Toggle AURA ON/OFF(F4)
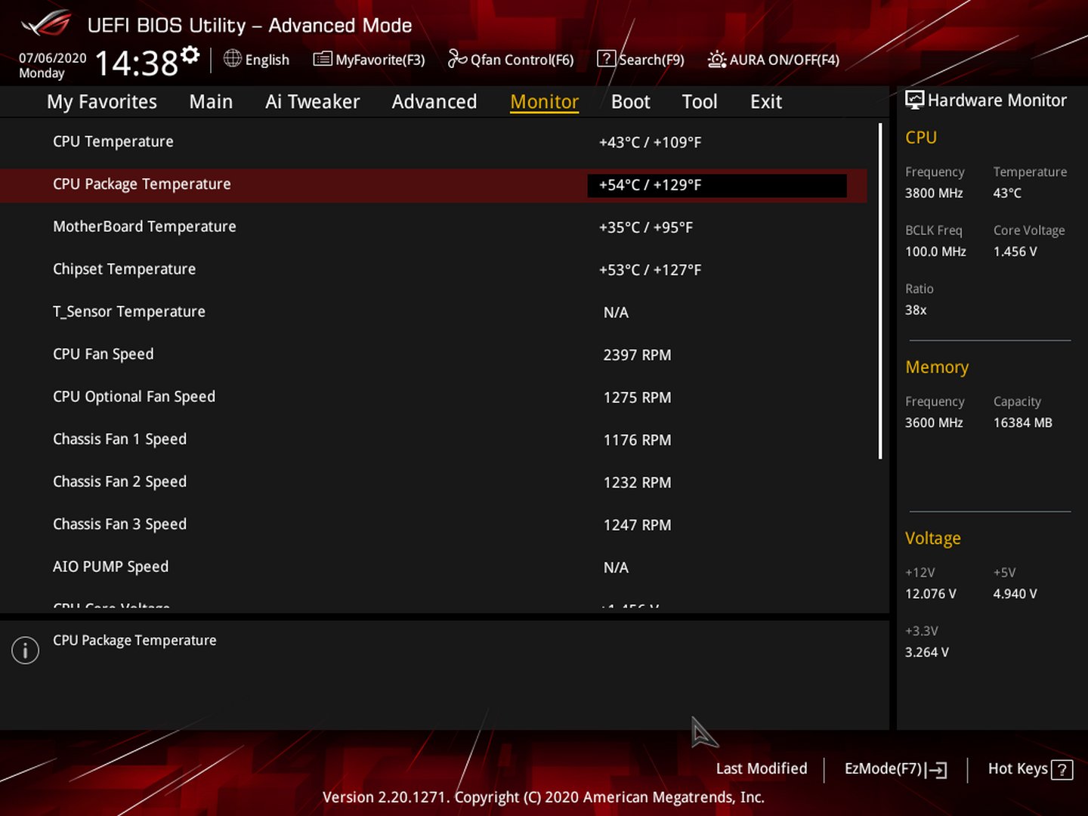1088x816 pixels. (x=784, y=60)
